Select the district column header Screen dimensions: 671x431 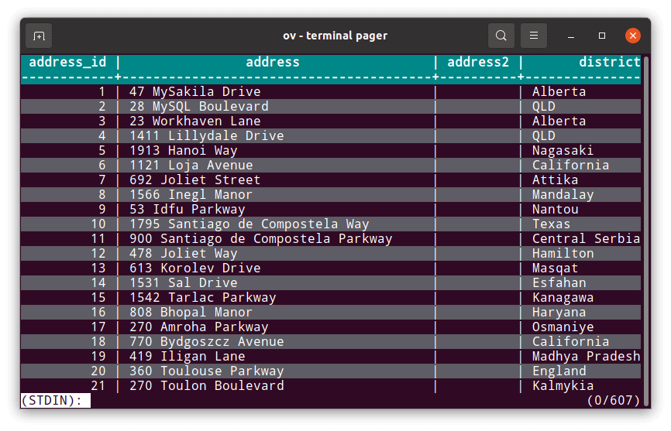click(609, 63)
